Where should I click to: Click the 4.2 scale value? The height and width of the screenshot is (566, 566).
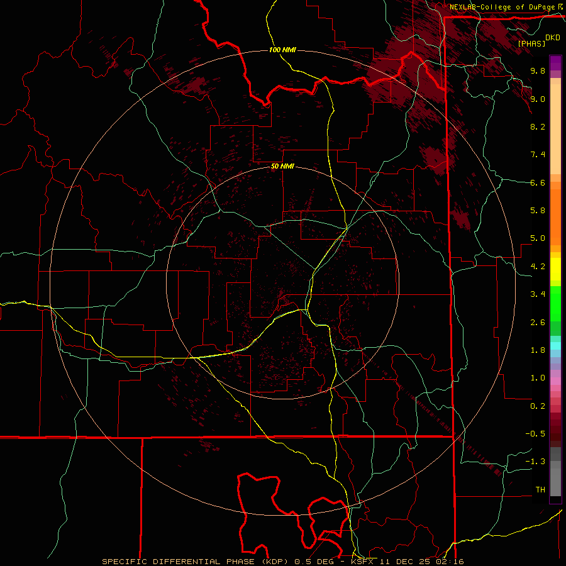point(538,267)
